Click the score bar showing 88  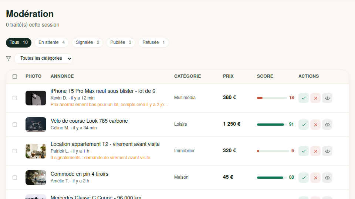272,178
